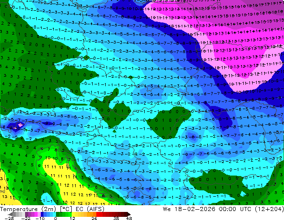Click the legend label '-10'

coord(40,218)
